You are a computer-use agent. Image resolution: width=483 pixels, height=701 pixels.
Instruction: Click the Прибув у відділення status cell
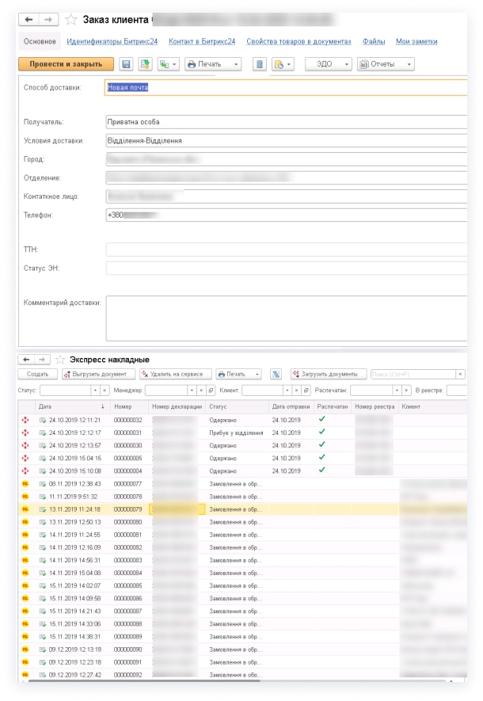pos(236,432)
